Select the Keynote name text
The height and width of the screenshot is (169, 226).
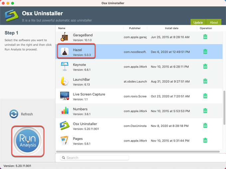[x=79, y=65]
